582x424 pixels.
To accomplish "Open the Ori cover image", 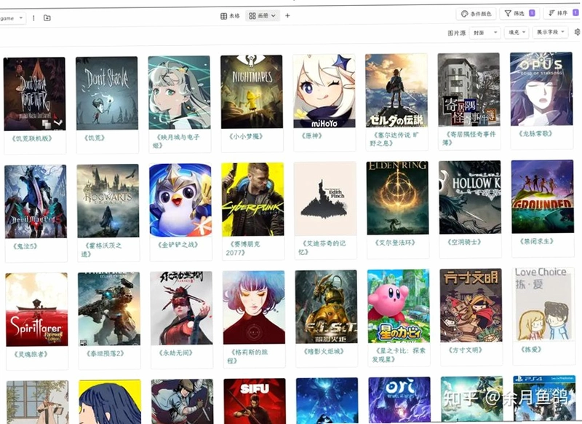I will (x=399, y=400).
